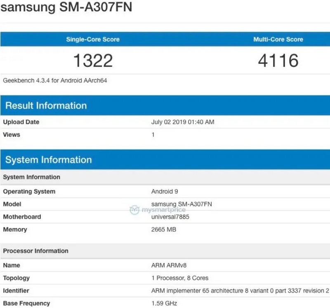Click the Views count value

coord(153,135)
